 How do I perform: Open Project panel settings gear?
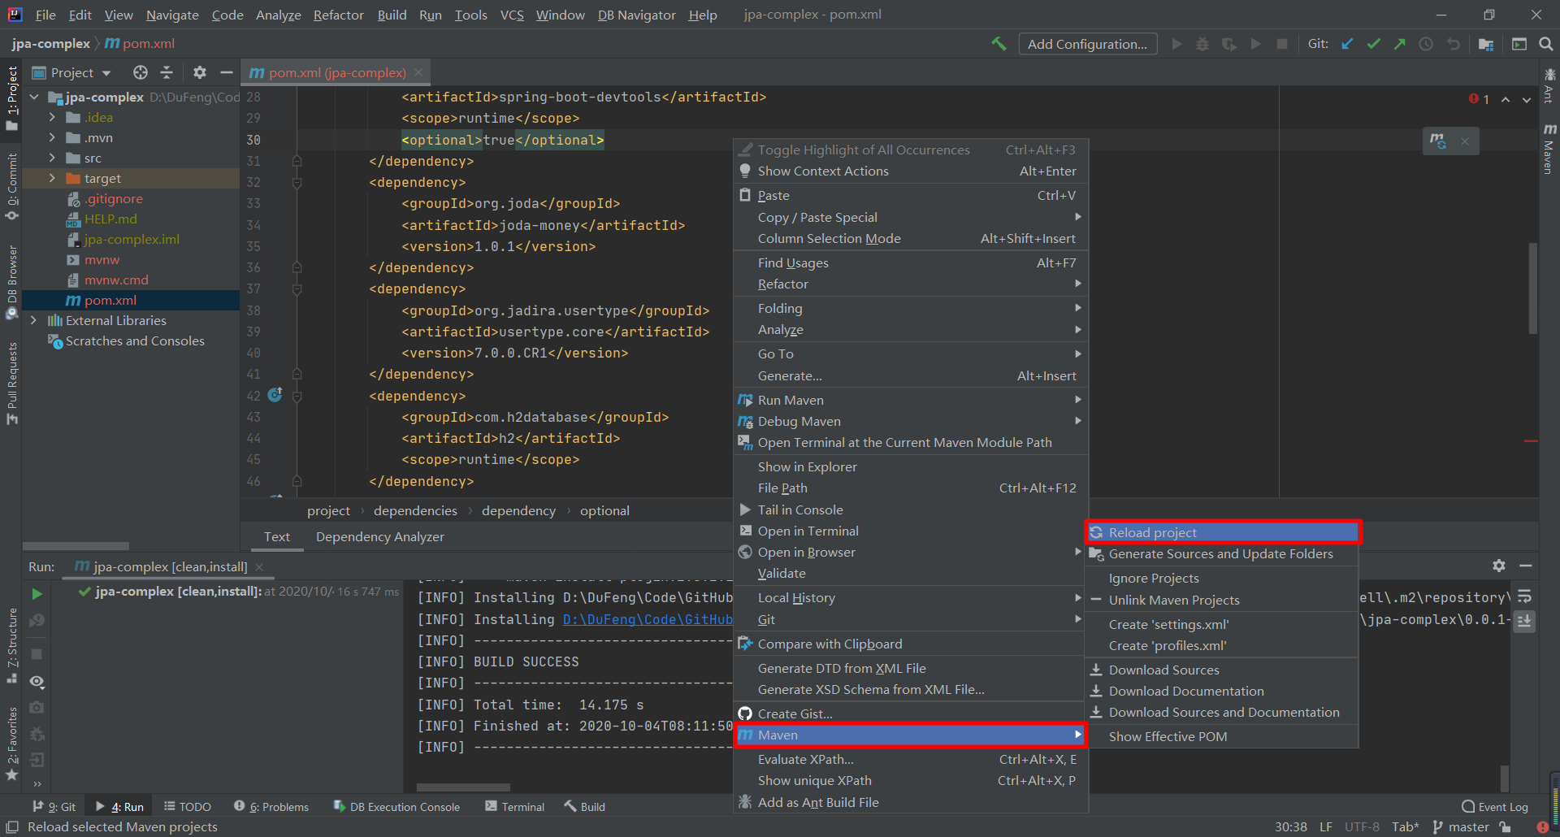(200, 72)
